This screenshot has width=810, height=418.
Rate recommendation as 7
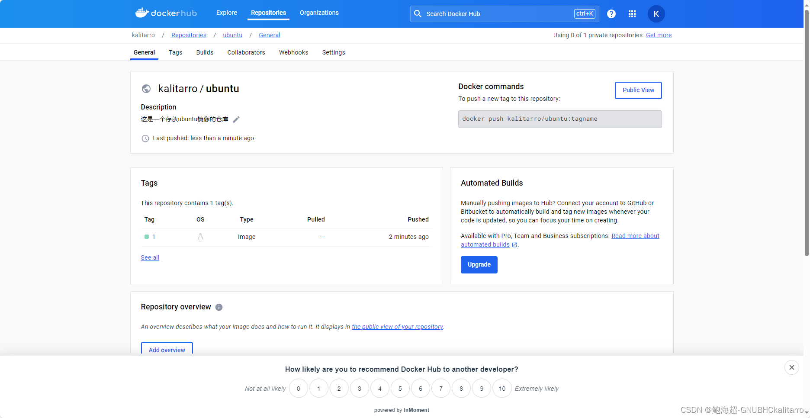click(441, 389)
